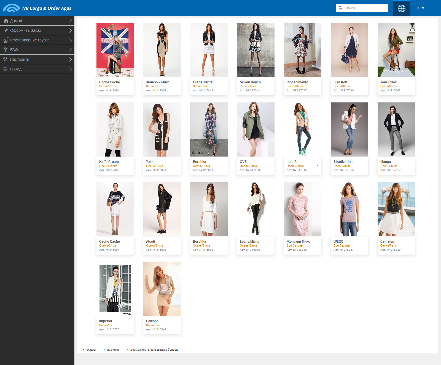Go to Отслеживание грузов menu item
441x365 pixels.
37,40
